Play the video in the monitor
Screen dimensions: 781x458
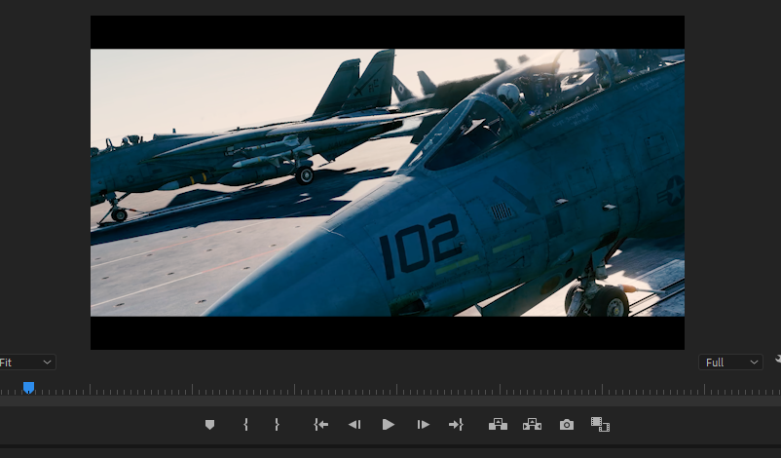point(389,425)
